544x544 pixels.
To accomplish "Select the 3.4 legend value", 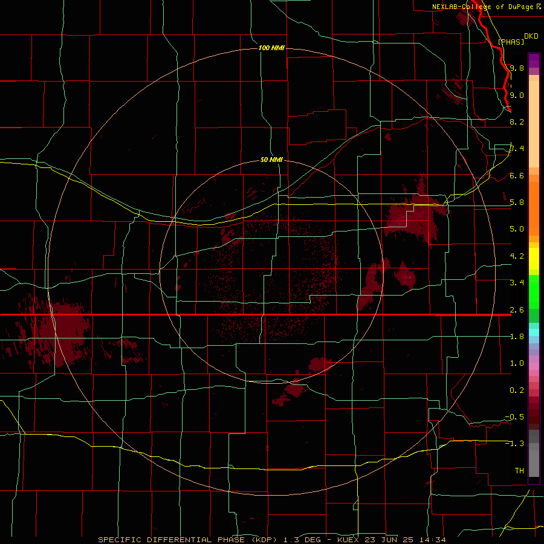I will pyautogui.click(x=517, y=283).
